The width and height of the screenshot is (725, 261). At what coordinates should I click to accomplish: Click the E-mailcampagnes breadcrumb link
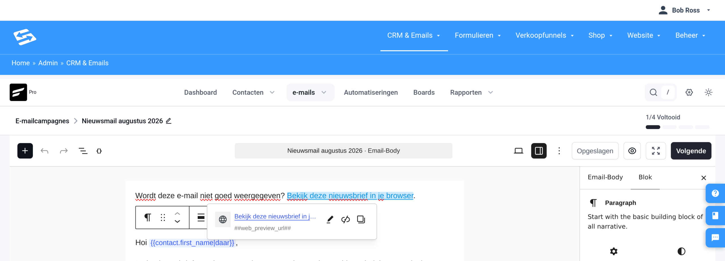pyautogui.click(x=42, y=121)
